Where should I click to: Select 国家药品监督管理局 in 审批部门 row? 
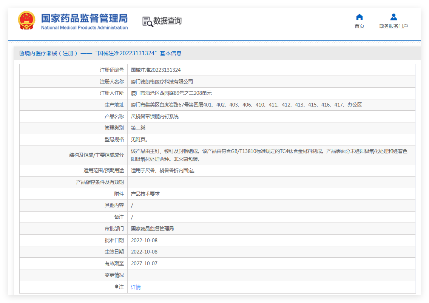point(153,229)
